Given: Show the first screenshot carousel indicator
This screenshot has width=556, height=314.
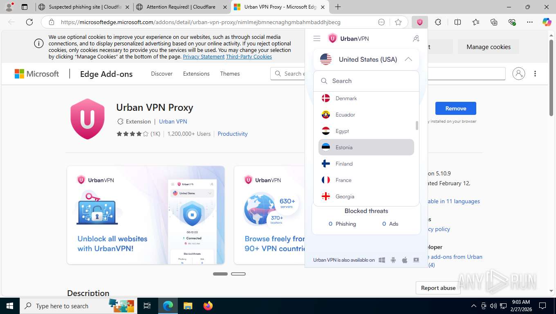Looking at the screenshot, I should click(x=220, y=274).
